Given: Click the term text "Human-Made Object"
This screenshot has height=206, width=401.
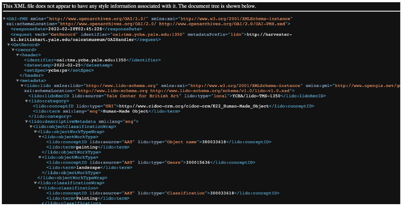Looking at the screenshot, I should point(125,111).
